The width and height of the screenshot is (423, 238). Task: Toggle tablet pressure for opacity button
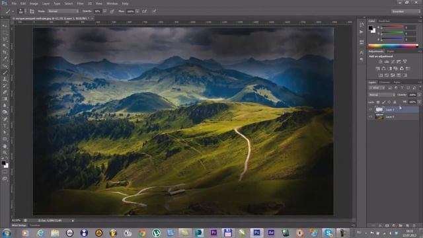[112, 11]
